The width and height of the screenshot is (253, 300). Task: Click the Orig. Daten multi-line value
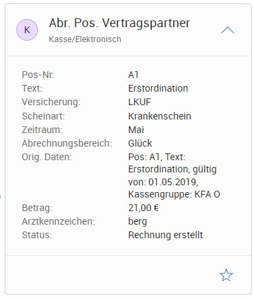pos(174,176)
